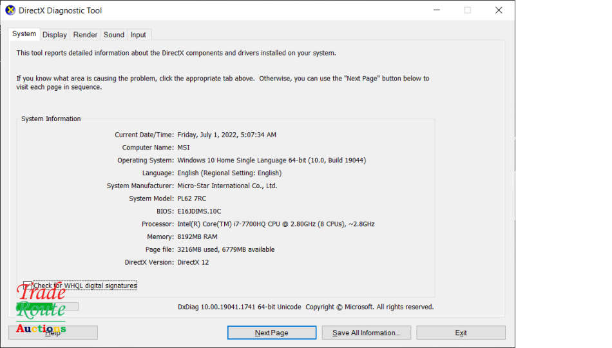Select the System tab

(24, 34)
